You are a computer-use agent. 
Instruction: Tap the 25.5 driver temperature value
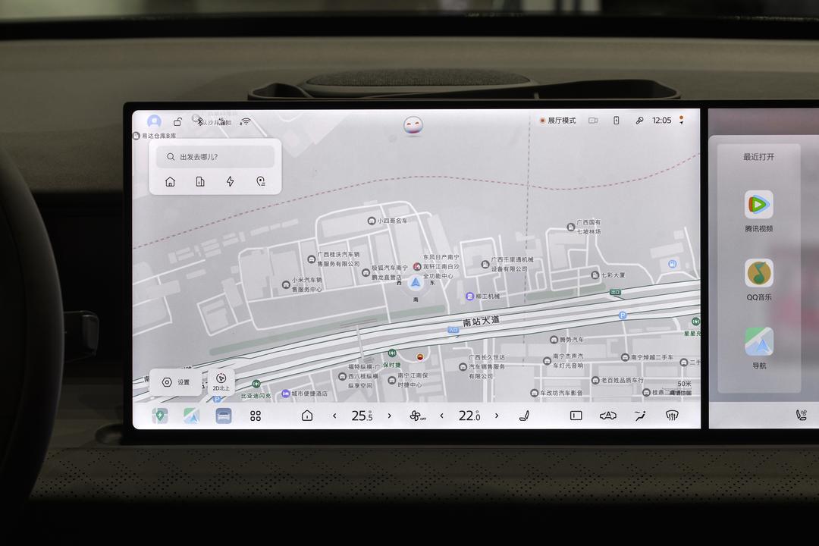pyautogui.click(x=362, y=416)
